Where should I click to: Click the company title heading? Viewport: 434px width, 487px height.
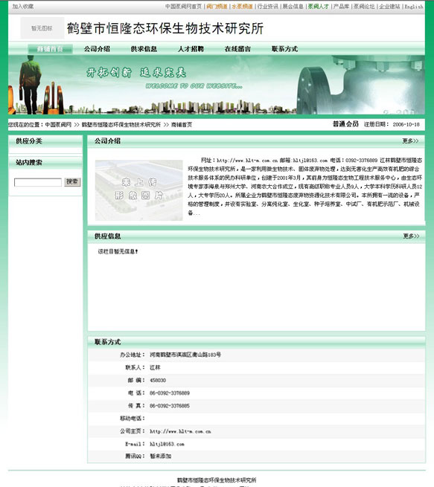(x=165, y=28)
